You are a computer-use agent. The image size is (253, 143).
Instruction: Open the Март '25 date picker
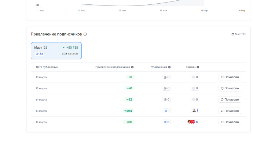click(x=239, y=34)
